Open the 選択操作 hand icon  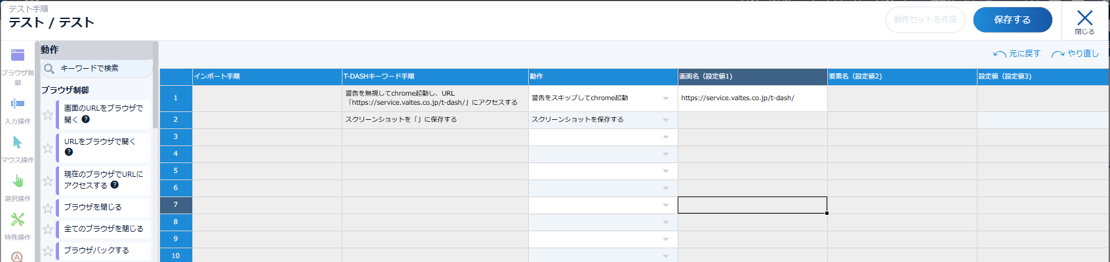click(x=18, y=181)
